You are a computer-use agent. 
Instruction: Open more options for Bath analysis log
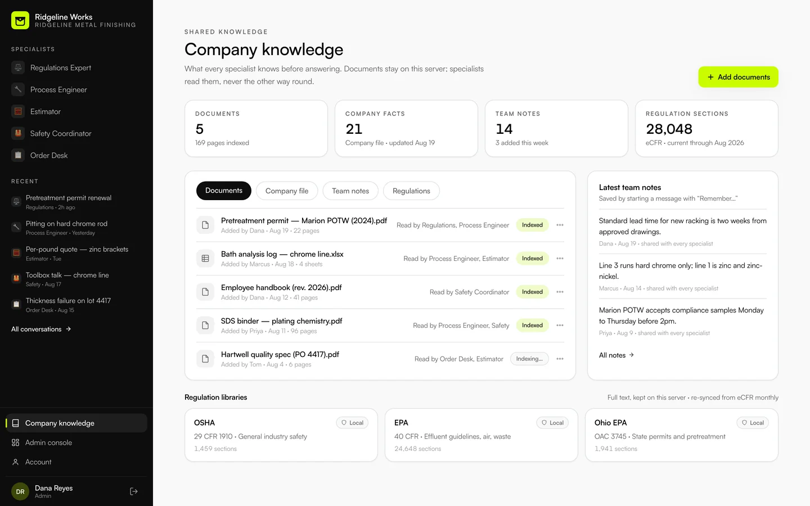(x=560, y=259)
